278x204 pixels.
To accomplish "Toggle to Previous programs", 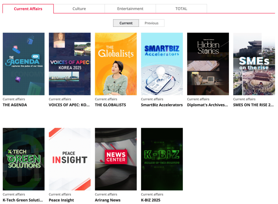I will click(x=151, y=23).
